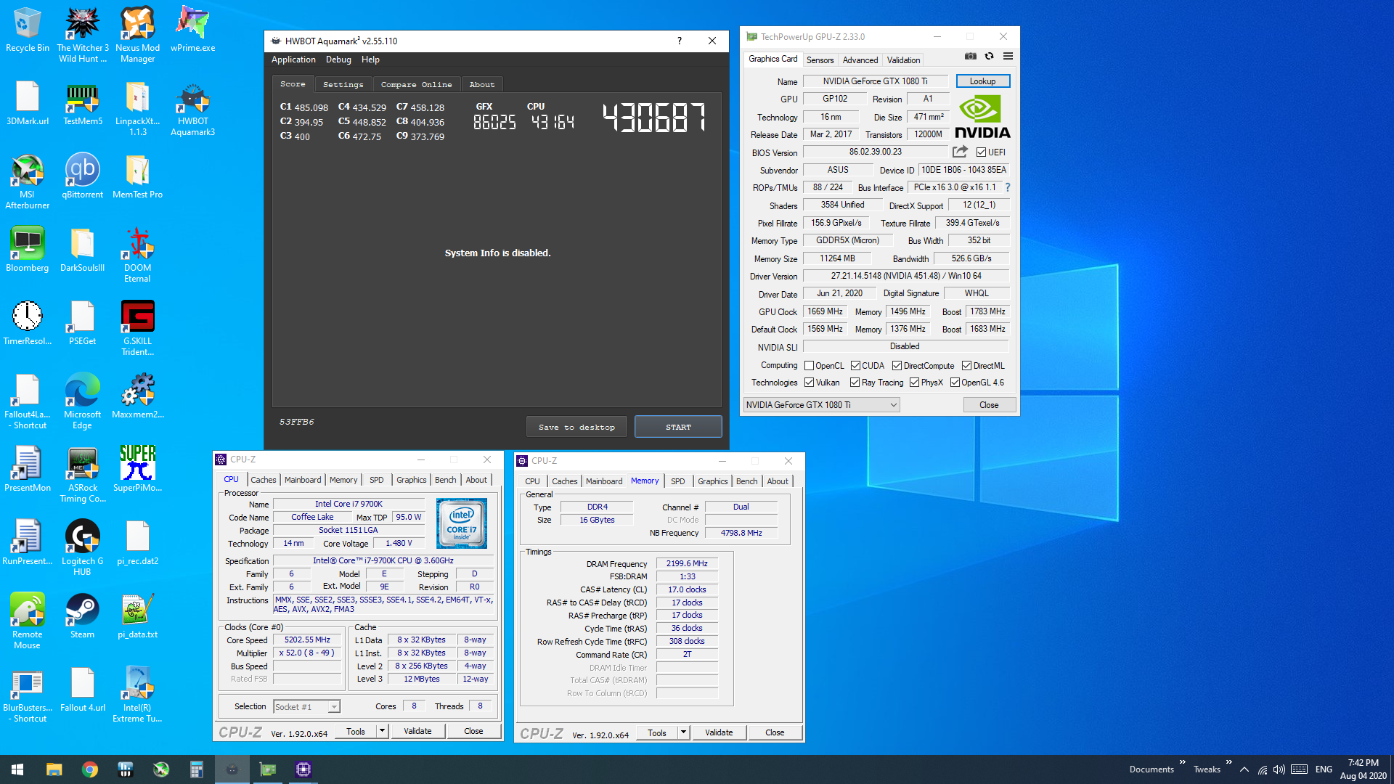Click the Bus Interface question mark help
The height and width of the screenshot is (784, 1394).
[x=1008, y=187]
